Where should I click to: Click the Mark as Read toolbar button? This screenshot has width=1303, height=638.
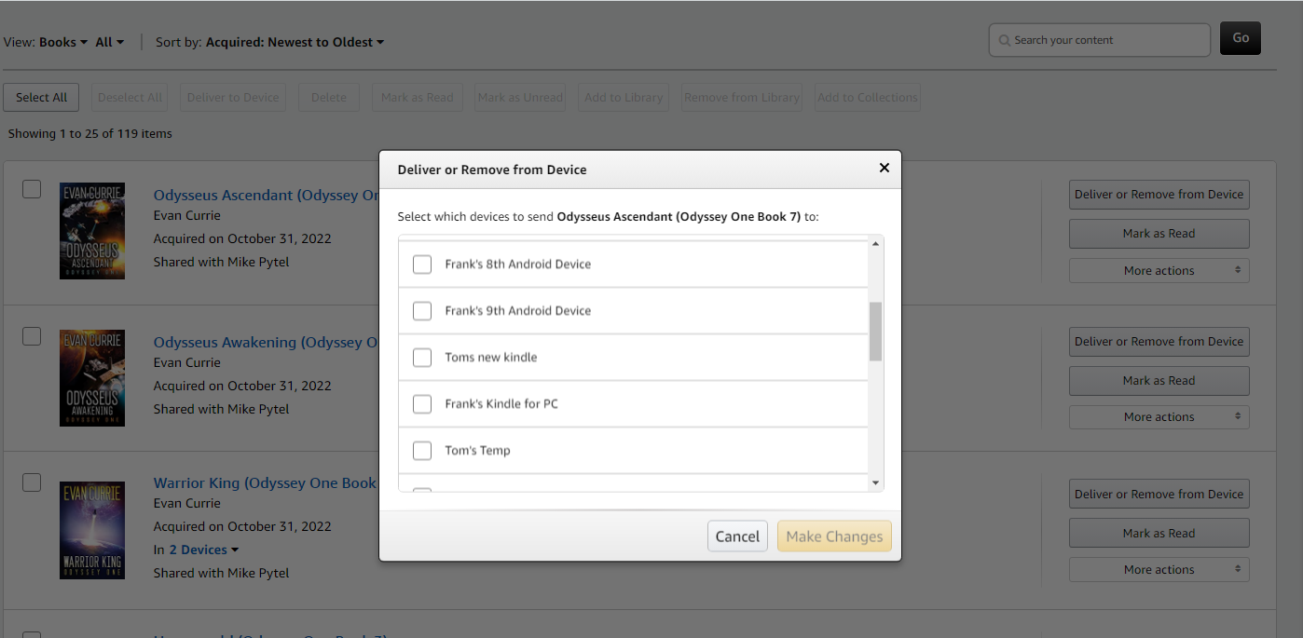[x=418, y=98]
